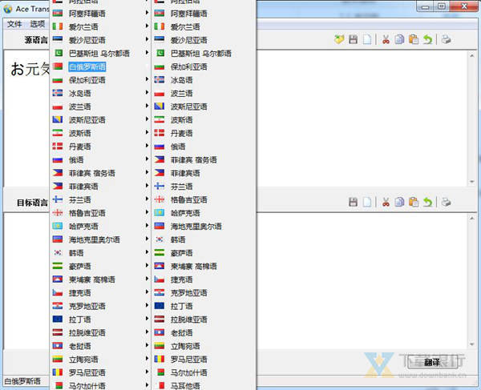
Task: Expand submenu arrow beside left 立陶宛语
Action: click(147, 359)
